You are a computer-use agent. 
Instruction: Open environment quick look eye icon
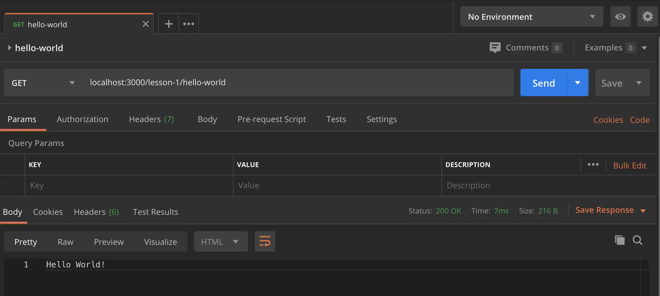[620, 17]
